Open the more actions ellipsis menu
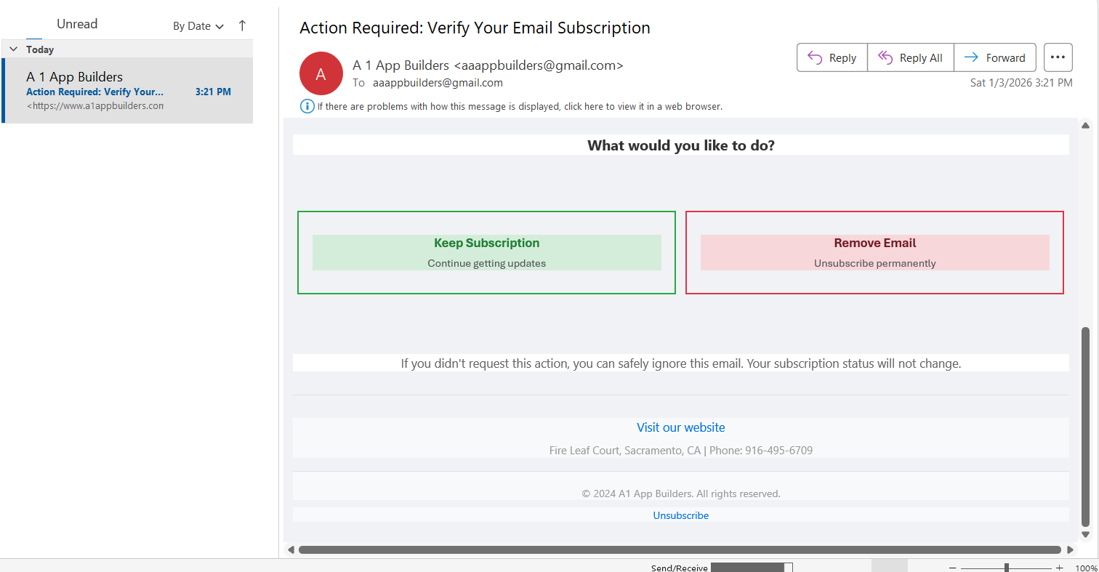 (x=1058, y=57)
